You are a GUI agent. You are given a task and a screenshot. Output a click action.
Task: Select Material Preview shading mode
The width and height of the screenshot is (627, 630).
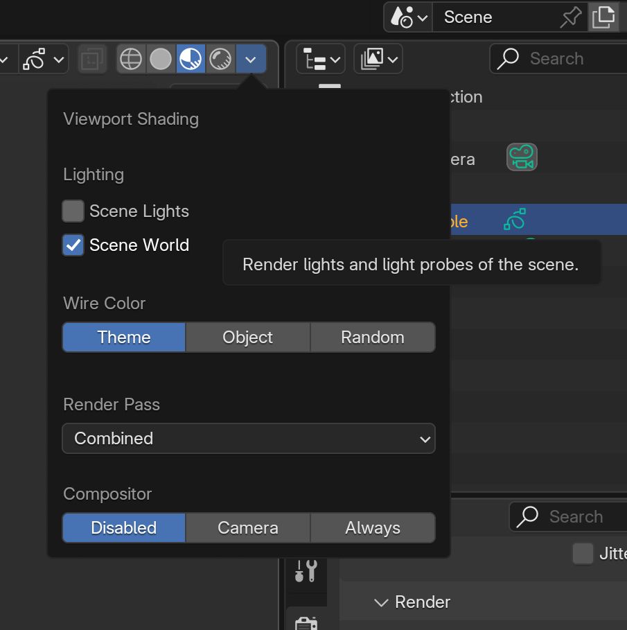point(191,59)
